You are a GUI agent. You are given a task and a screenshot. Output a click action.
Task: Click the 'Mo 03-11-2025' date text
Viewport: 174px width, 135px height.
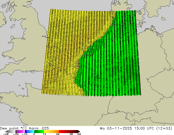tap(116, 128)
